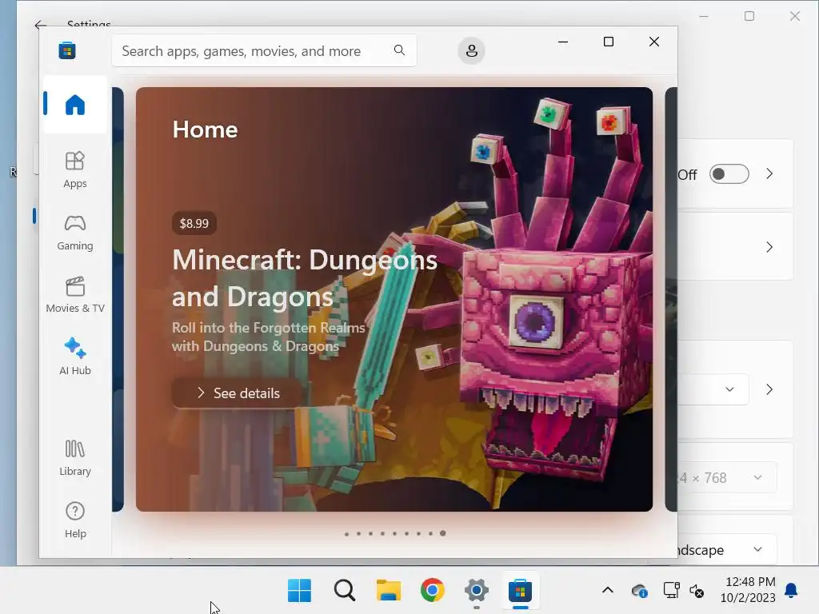Open Home tab in Store sidebar
Screen dimensions: 819x614
click(x=74, y=105)
